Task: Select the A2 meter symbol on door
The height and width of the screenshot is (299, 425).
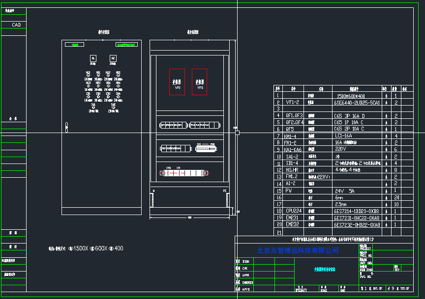Action: pyautogui.click(x=113, y=59)
